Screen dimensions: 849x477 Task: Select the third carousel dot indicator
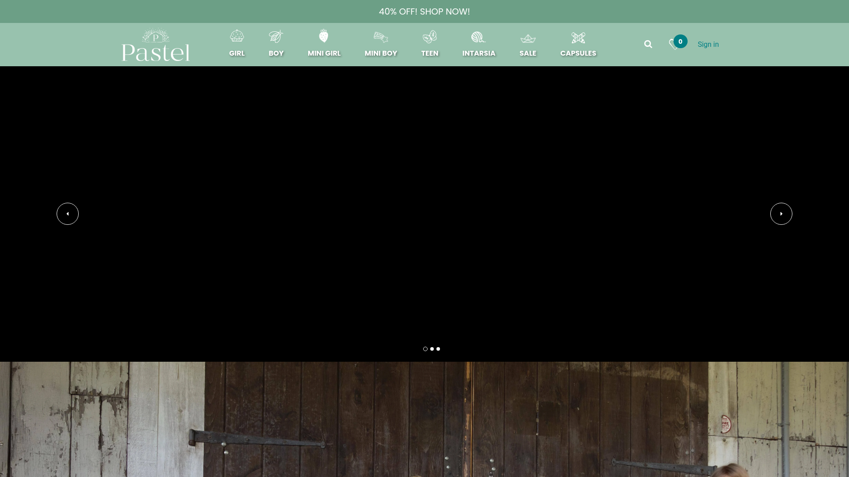pos(438,349)
